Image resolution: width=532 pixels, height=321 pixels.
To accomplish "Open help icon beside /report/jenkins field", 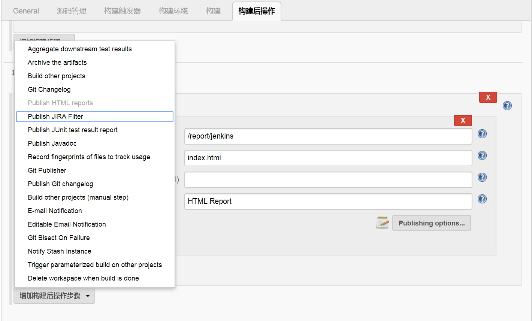I will [x=482, y=134].
